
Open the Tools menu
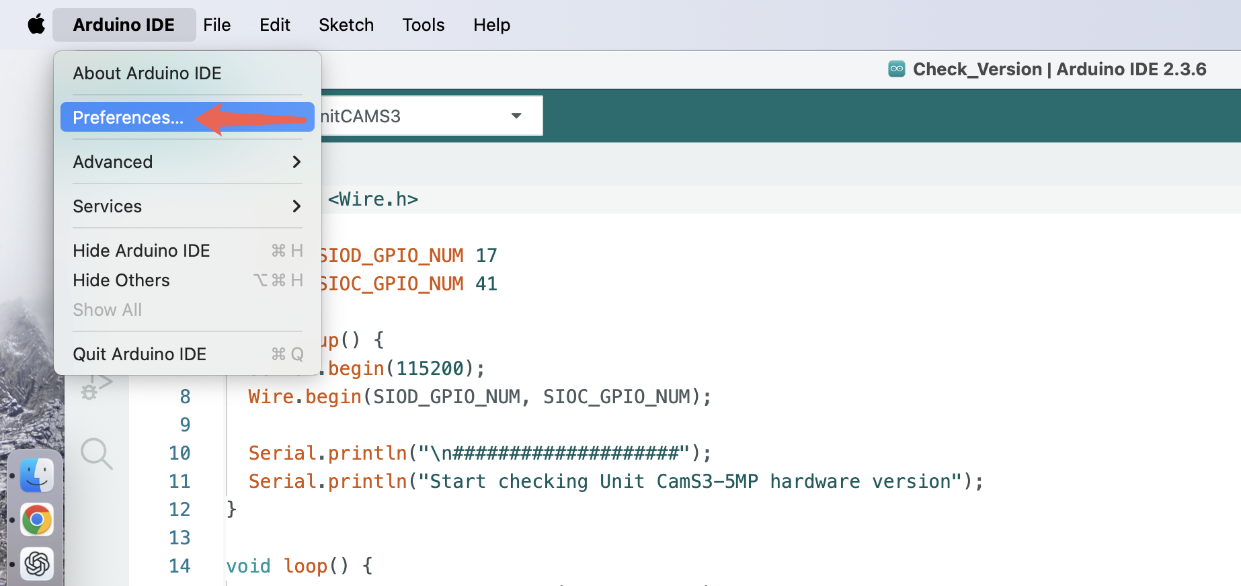click(423, 25)
